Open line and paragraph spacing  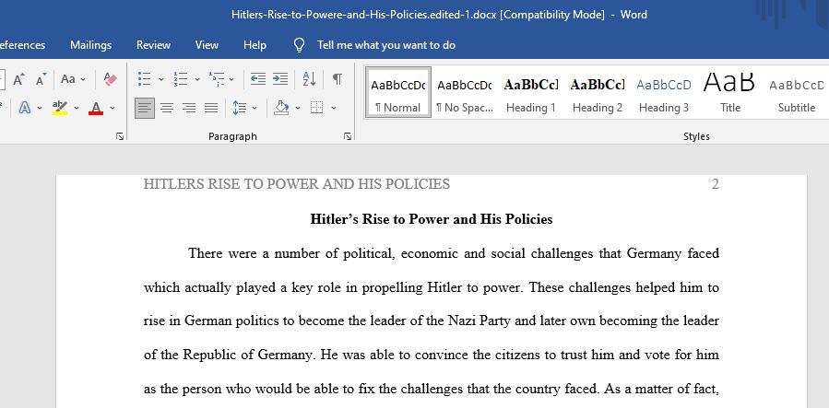tap(240, 108)
